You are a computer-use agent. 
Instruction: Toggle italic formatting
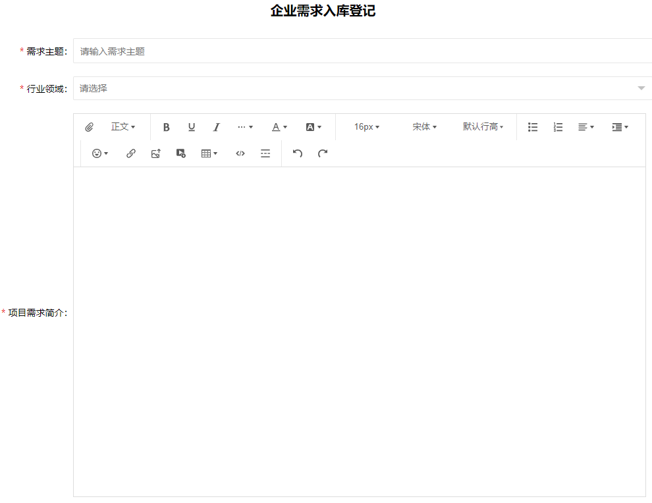216,127
